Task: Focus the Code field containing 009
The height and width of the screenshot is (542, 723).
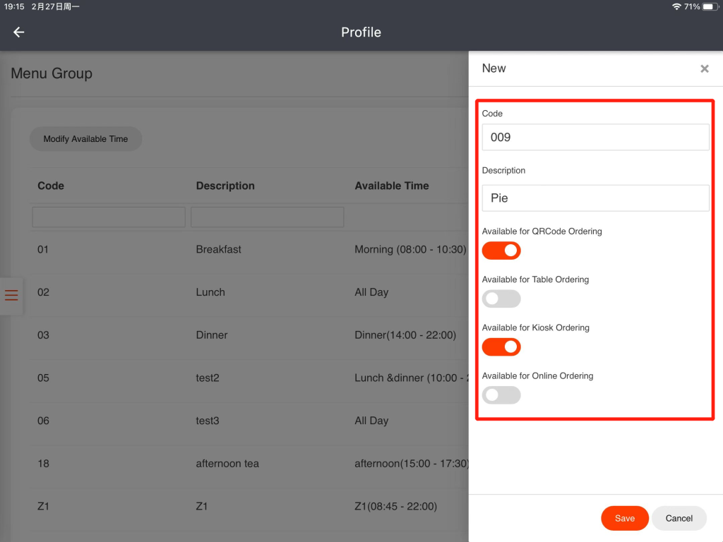Action: tap(595, 138)
